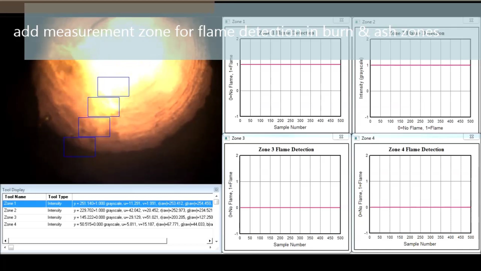
Task: Select the Zone 3 intensity tool row
Action: (x=10, y=217)
